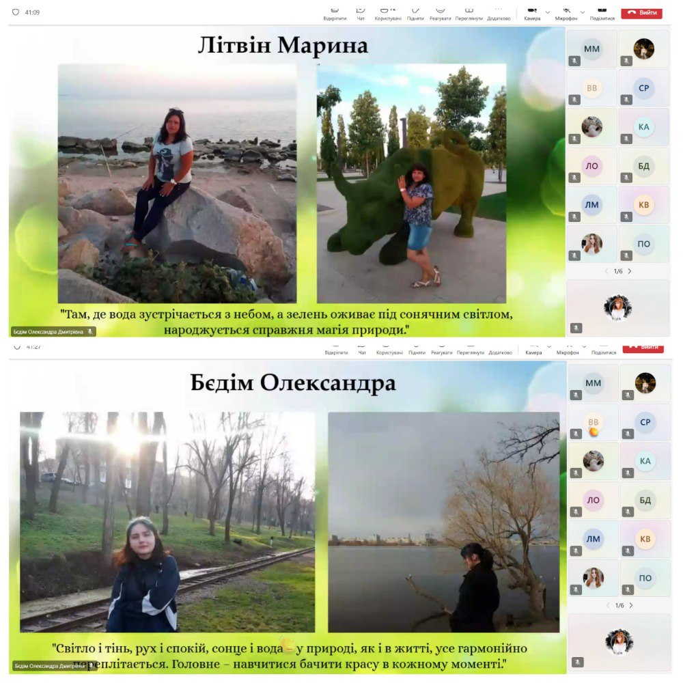Expand camera options arrow in top toolbar
Screen dimensions: 683x683
coord(548,12)
